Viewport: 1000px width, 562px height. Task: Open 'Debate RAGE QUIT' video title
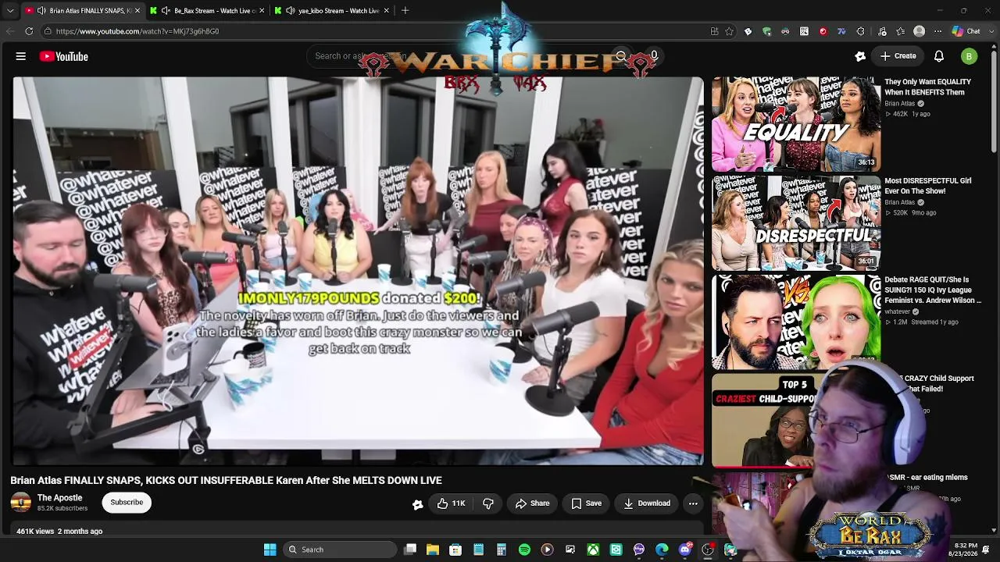[x=933, y=290]
